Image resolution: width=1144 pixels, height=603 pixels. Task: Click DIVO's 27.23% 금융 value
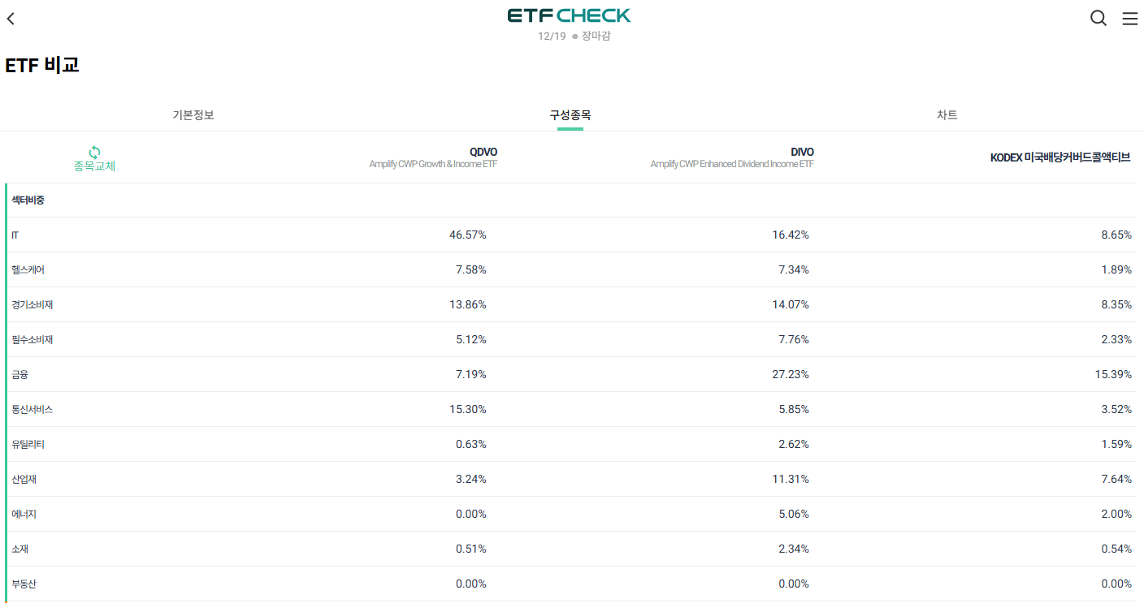(x=790, y=375)
